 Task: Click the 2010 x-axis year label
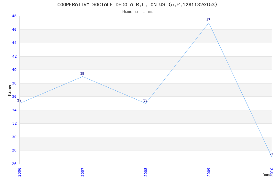pyautogui.click(x=272, y=171)
